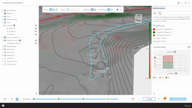This screenshot has height=108, width=192.
Task: Click the Top face of the view cube
Action: point(139,16)
